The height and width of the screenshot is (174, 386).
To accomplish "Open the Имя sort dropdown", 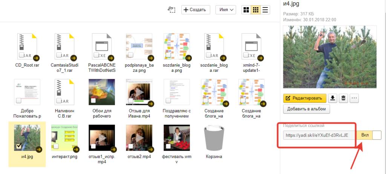I will pyautogui.click(x=226, y=10).
